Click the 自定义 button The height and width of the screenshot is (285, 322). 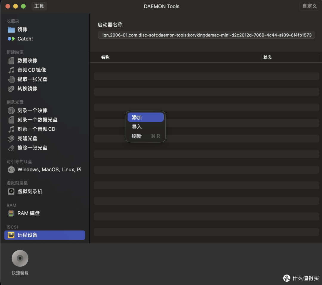(309, 6)
